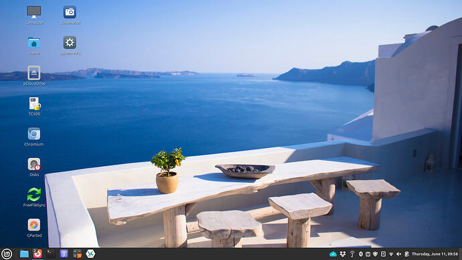Image resolution: width=462 pixels, height=260 pixels.
Task: Open the shield security tray icon
Action: pyautogui.click(x=376, y=254)
